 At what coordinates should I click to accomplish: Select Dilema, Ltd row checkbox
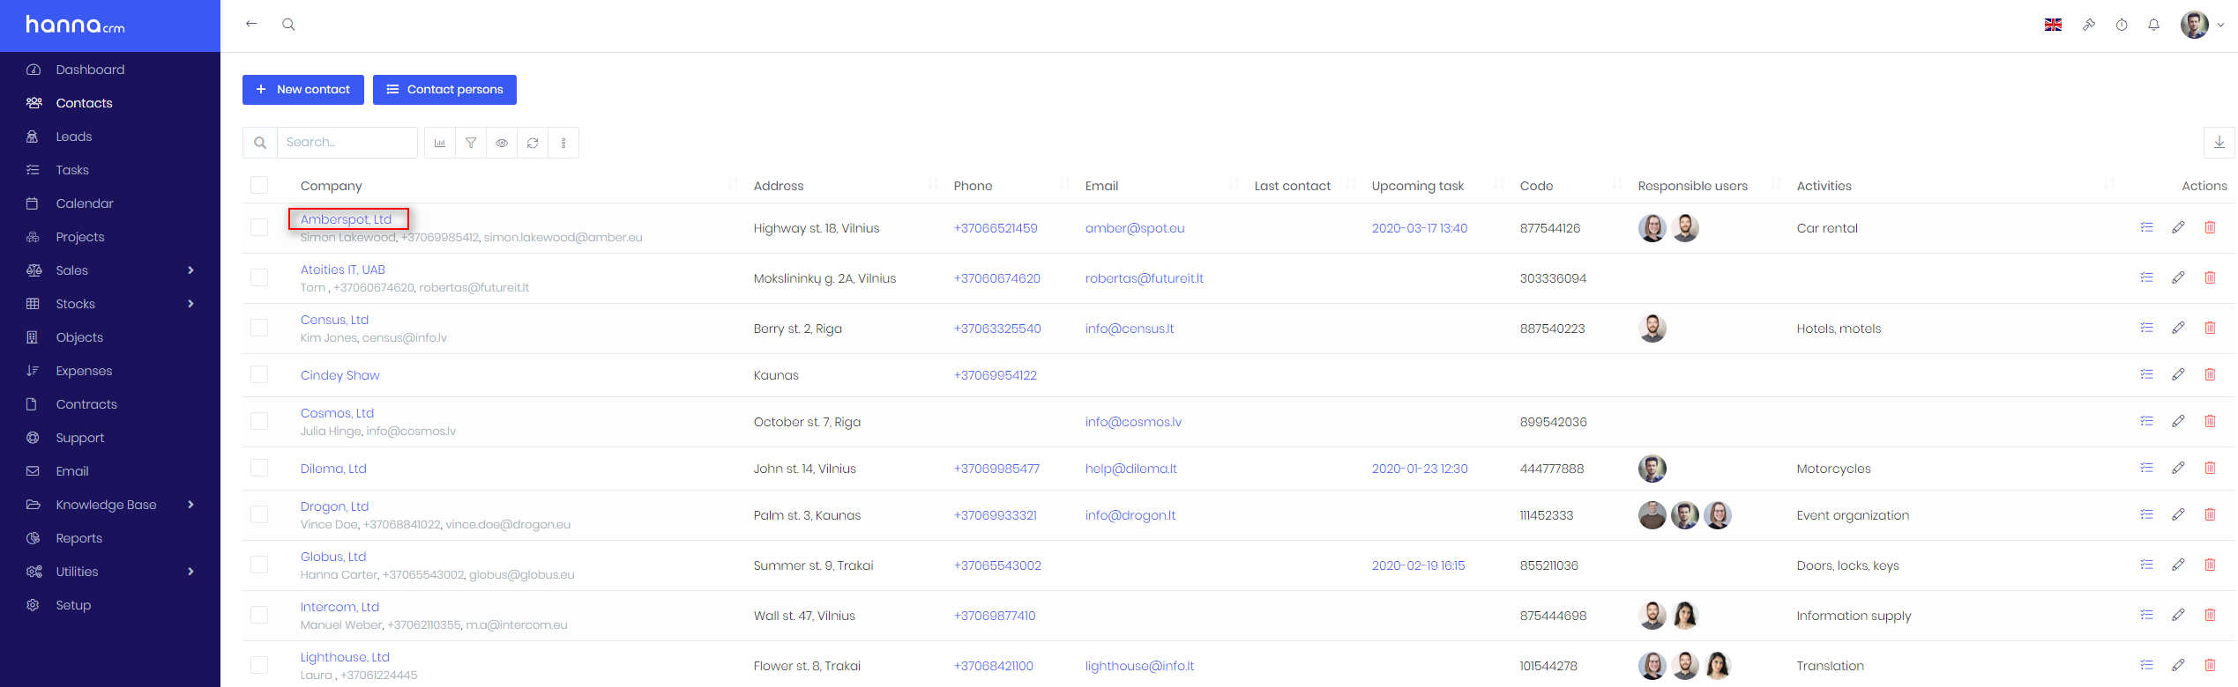[259, 468]
